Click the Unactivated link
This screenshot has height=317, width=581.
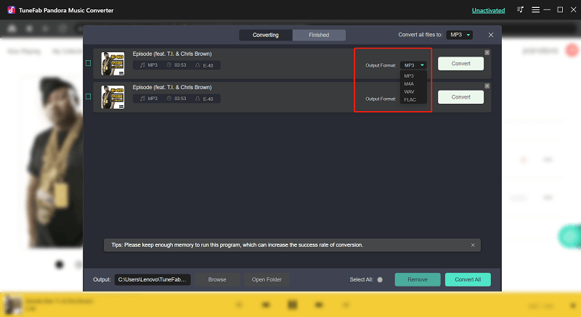(488, 10)
